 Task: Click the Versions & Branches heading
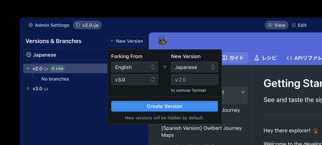pyautogui.click(x=53, y=41)
